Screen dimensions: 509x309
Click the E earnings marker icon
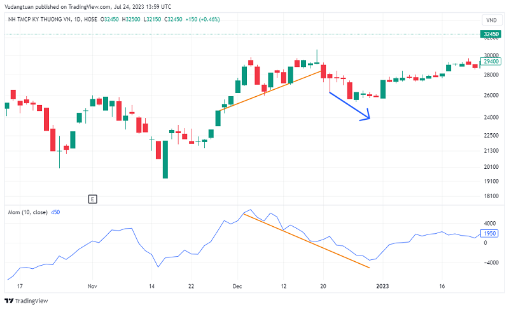(93, 199)
